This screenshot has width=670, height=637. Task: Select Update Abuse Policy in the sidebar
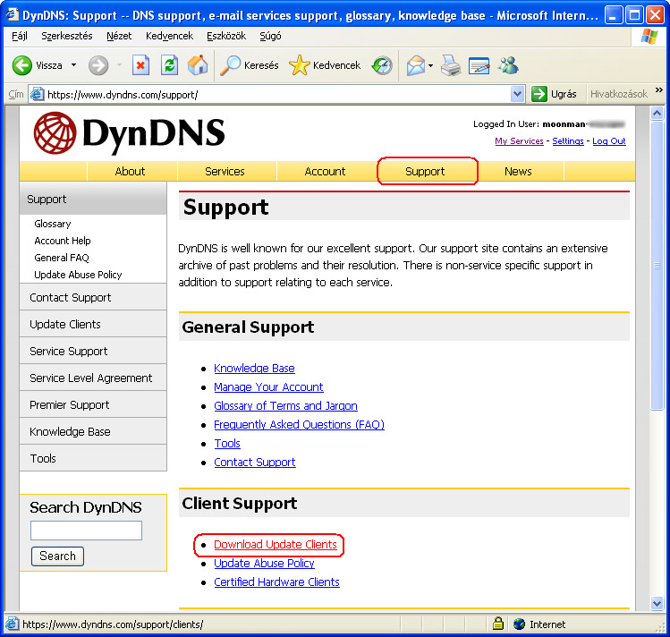click(78, 275)
